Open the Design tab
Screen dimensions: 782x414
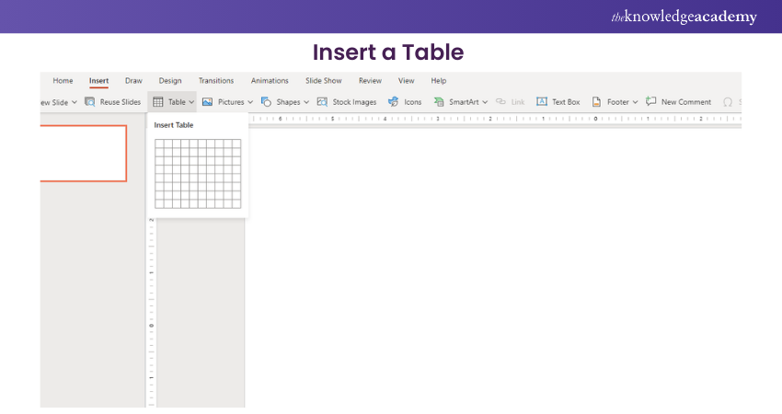tap(170, 81)
